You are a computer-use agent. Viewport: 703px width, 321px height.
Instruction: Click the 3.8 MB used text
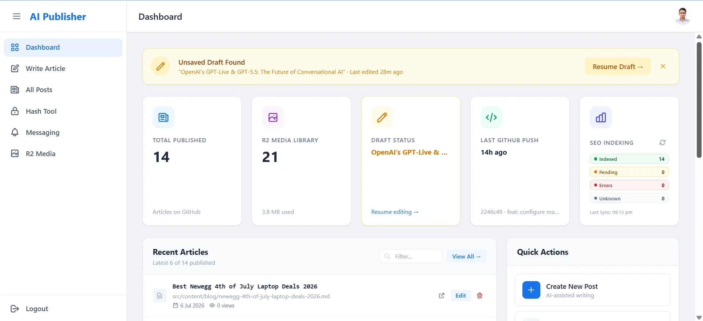(278, 212)
